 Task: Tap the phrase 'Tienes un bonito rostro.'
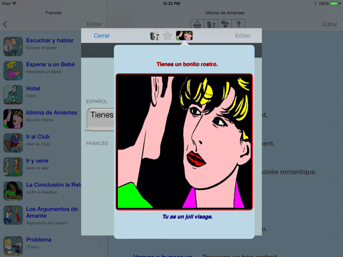(187, 64)
